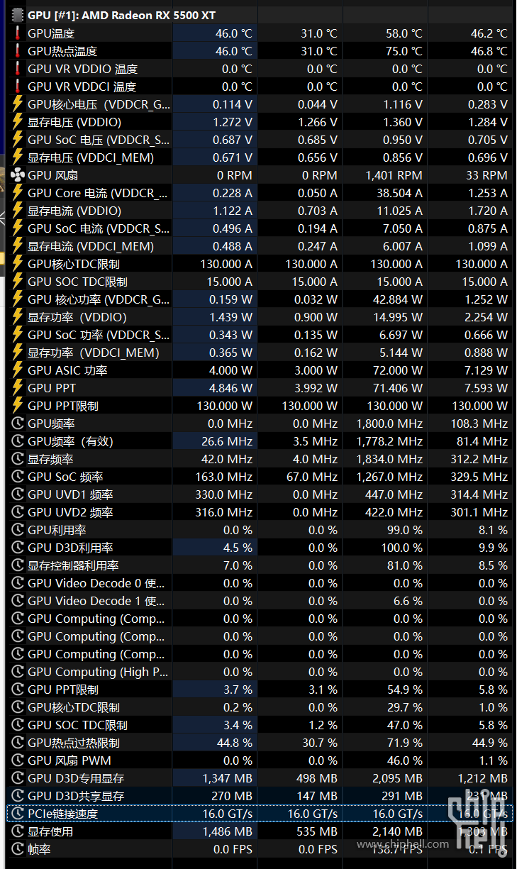Select the GPU Computing (High P... row label
The width and height of the screenshot is (517, 869).
coord(98,672)
